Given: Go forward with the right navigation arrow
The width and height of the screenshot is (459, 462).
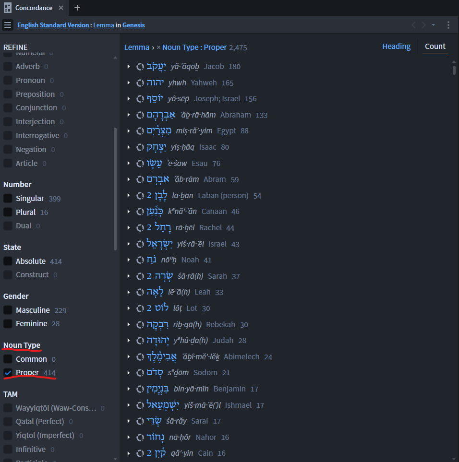Looking at the screenshot, I should point(423,25).
